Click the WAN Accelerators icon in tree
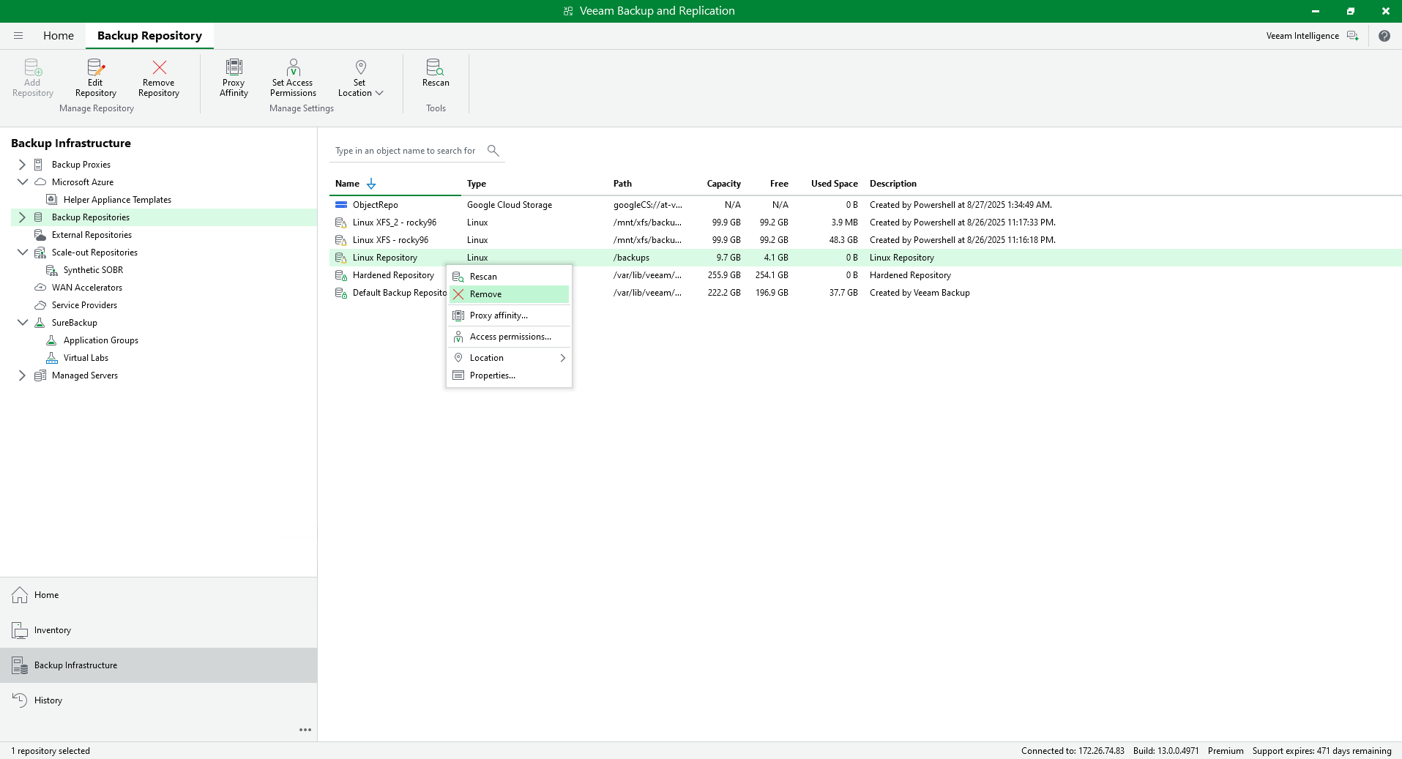Screen dimensions: 1402x759 40,288
